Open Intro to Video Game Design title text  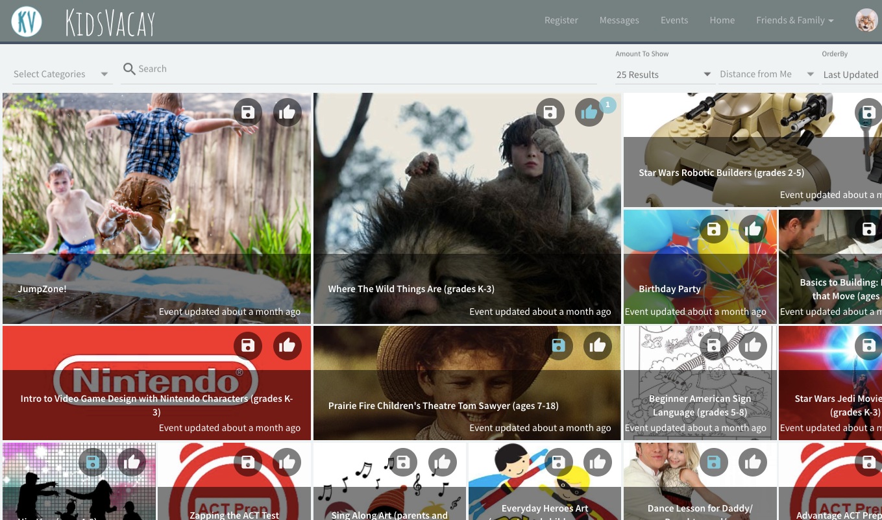coord(156,406)
